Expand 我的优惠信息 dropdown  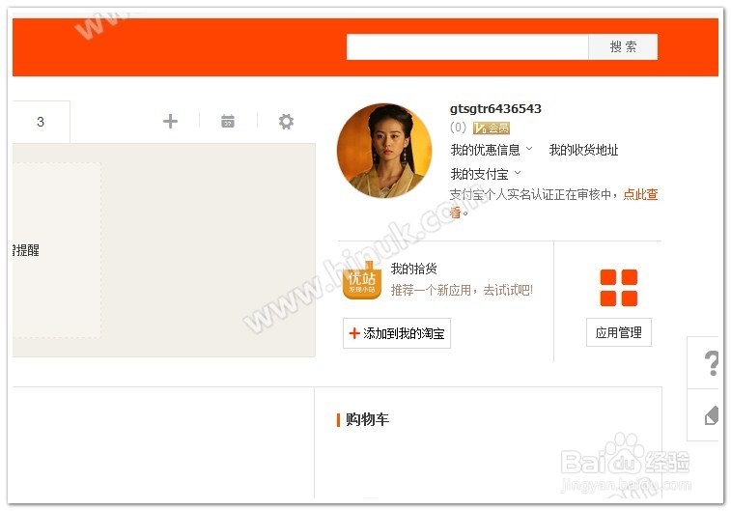point(492,150)
